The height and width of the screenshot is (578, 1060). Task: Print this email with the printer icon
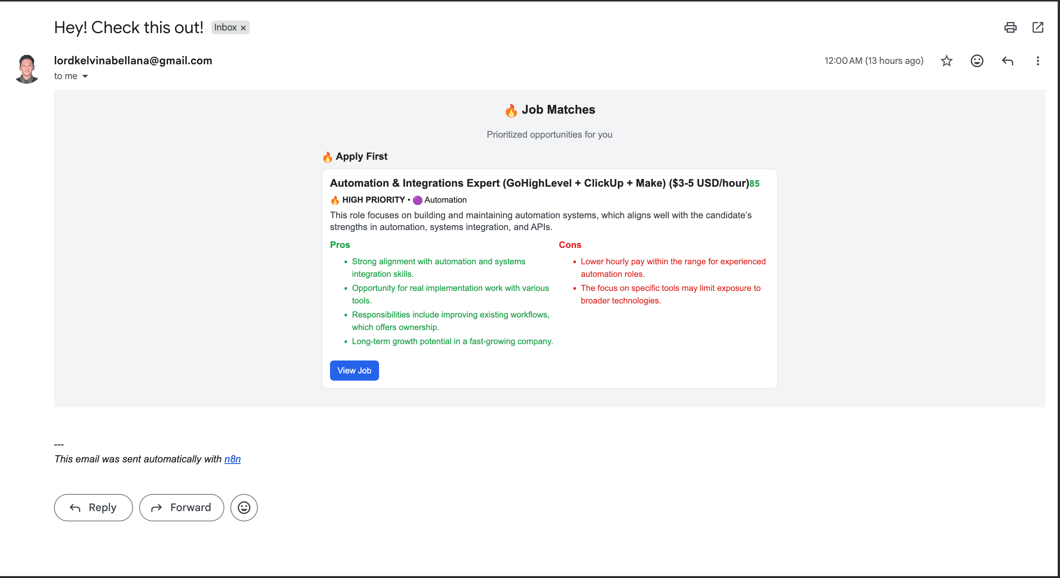1010,28
